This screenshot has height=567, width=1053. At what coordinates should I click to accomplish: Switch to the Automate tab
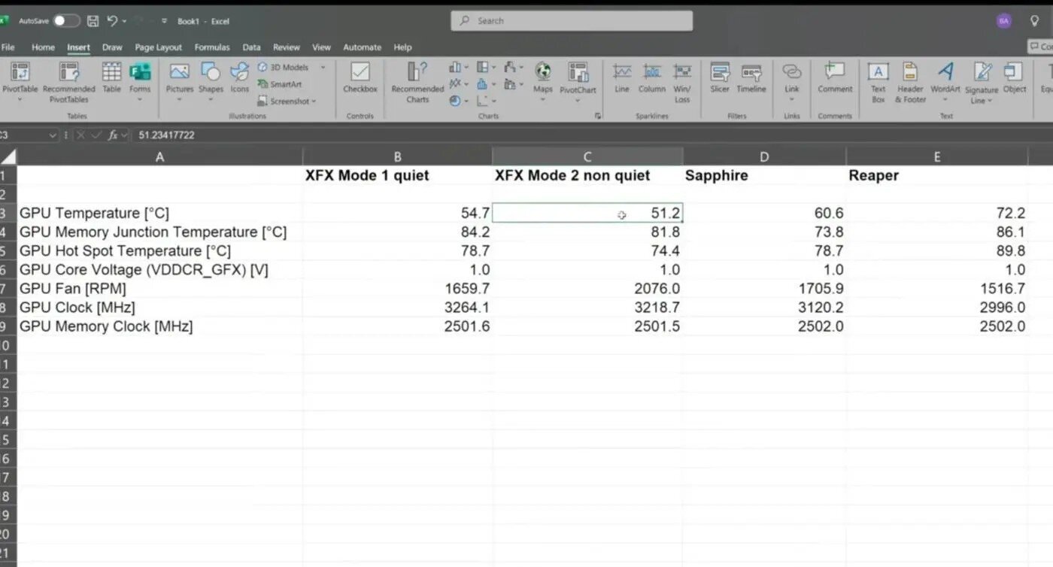362,47
